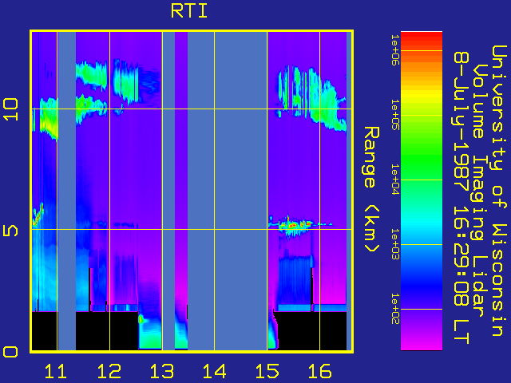The image size is (511, 383).
Task: Click the Volume Imaging Lidar text
Action: (x=479, y=191)
